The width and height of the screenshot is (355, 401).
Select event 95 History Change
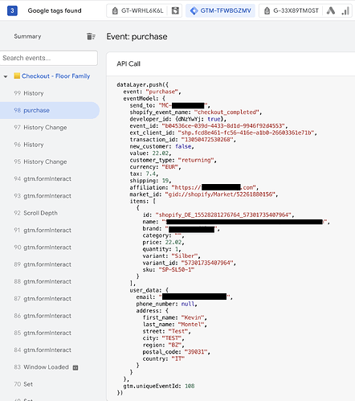click(x=50, y=162)
